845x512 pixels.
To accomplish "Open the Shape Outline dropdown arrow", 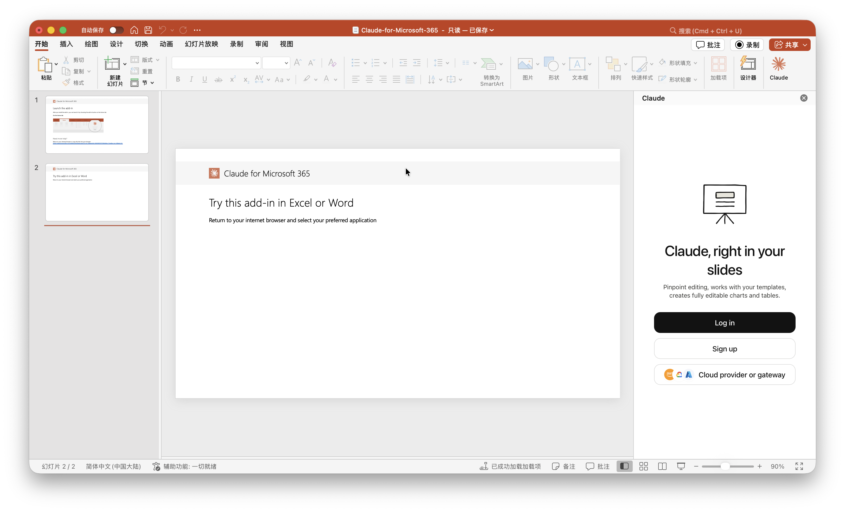I will pos(695,80).
